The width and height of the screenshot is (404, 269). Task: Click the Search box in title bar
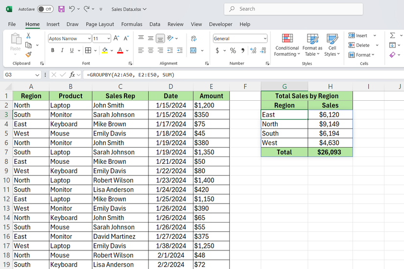pos(294,9)
